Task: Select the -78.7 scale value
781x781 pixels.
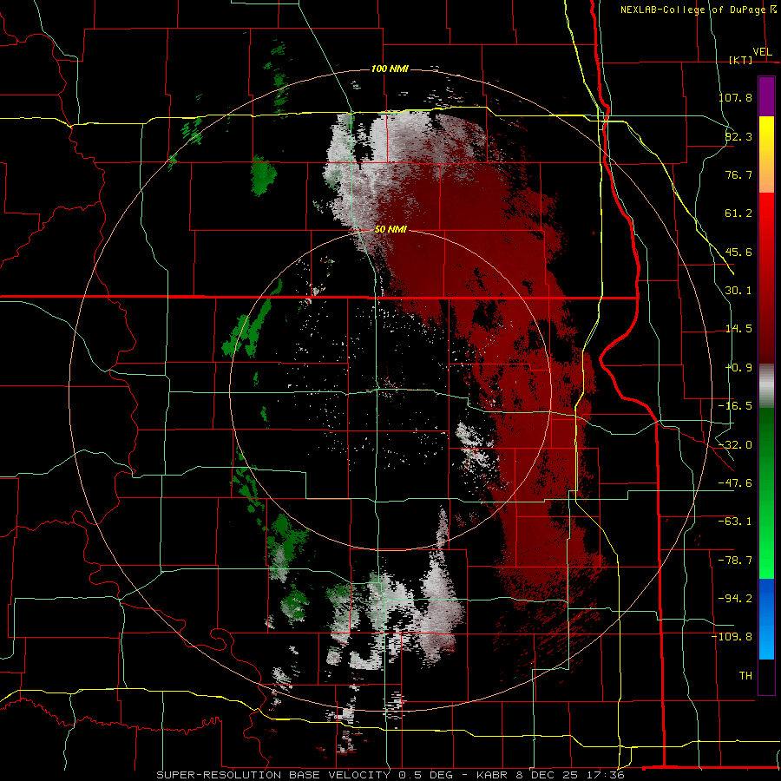Action: tap(736, 561)
